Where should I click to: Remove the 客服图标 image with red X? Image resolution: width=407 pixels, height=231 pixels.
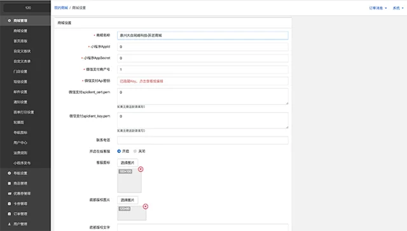141,169
